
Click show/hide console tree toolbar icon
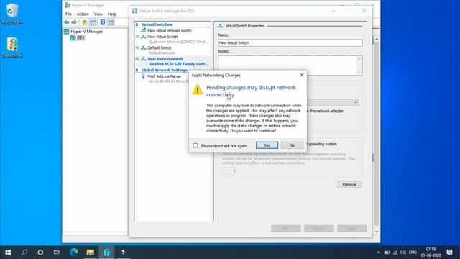[93, 22]
